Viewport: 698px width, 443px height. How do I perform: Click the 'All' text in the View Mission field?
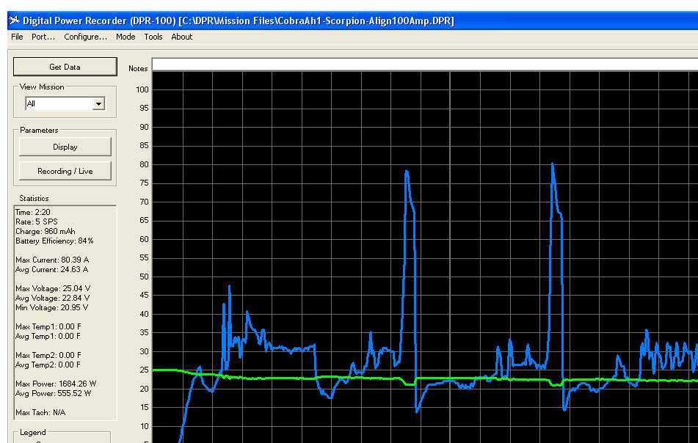[x=31, y=103]
